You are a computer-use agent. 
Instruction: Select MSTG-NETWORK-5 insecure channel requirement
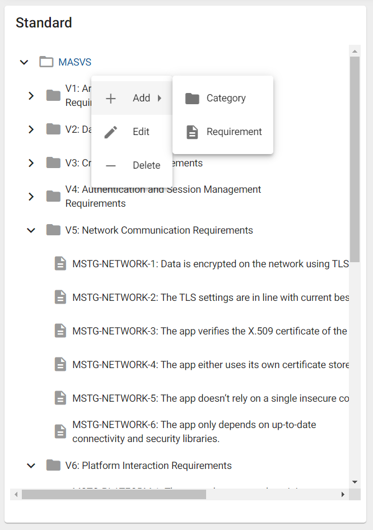[211, 398]
